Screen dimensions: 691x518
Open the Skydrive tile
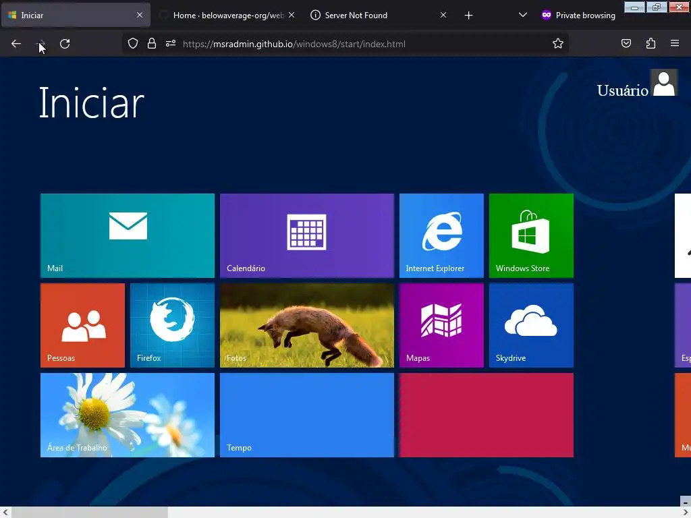531,325
